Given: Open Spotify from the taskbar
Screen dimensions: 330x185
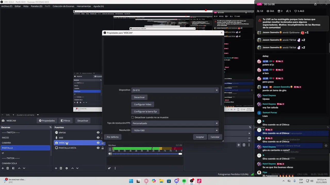Looking at the screenshot, I should 184,181.
